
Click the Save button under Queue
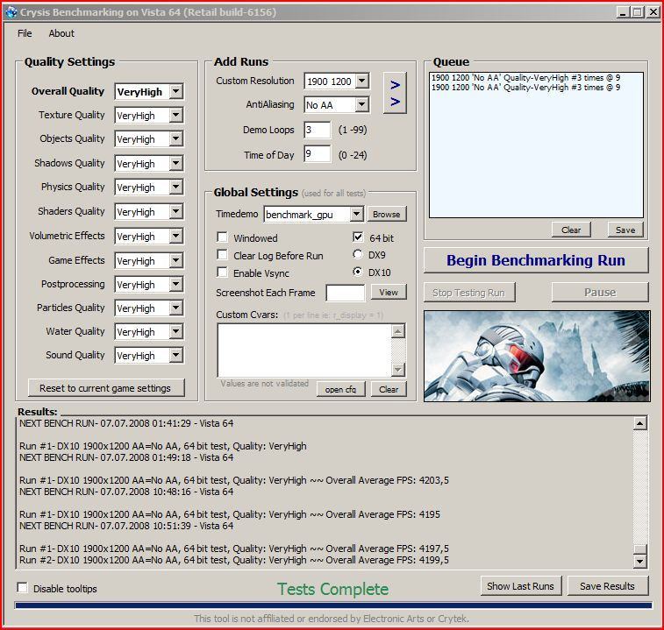[x=625, y=230]
